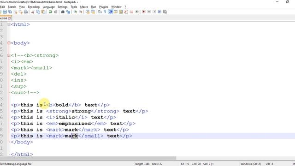295x166 pixels.
Task: Toggle the highlighted indent guide button
Action: pyautogui.click(x=111, y=12)
